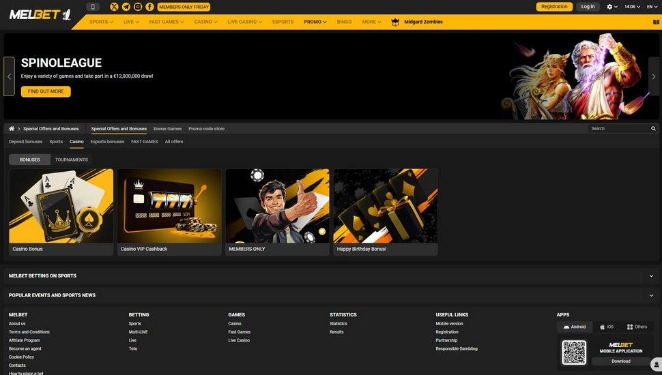
Task: Open Statistics footer link
Action: [x=339, y=324]
